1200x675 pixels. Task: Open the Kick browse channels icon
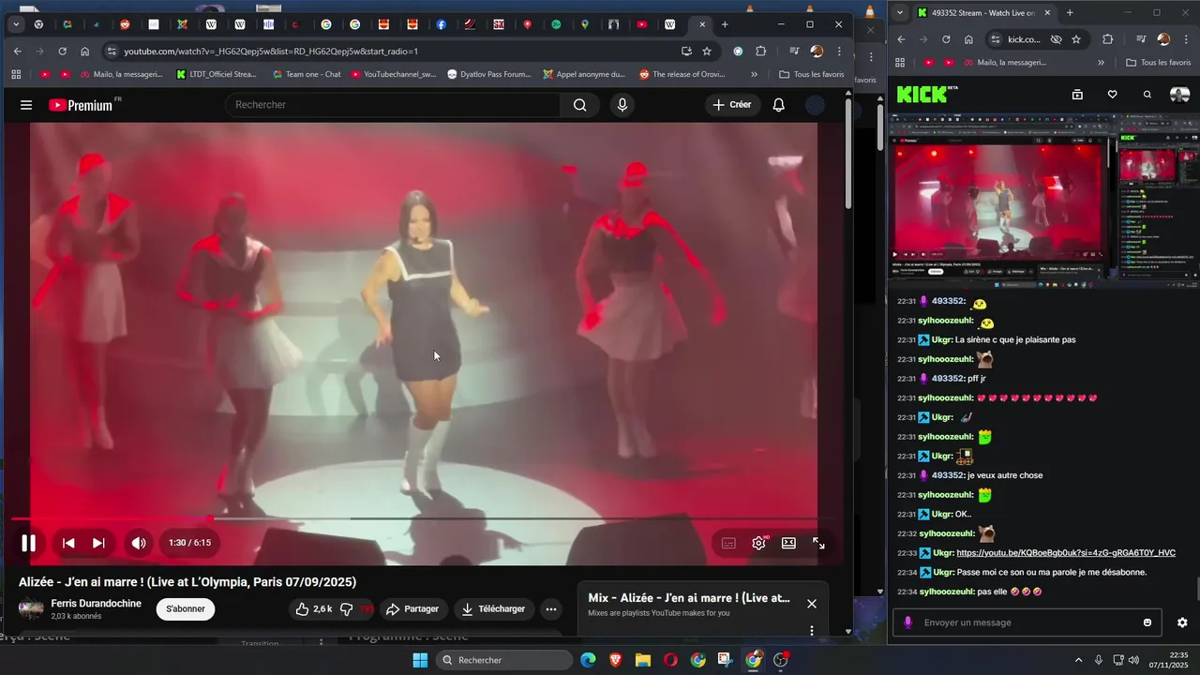tap(1077, 94)
